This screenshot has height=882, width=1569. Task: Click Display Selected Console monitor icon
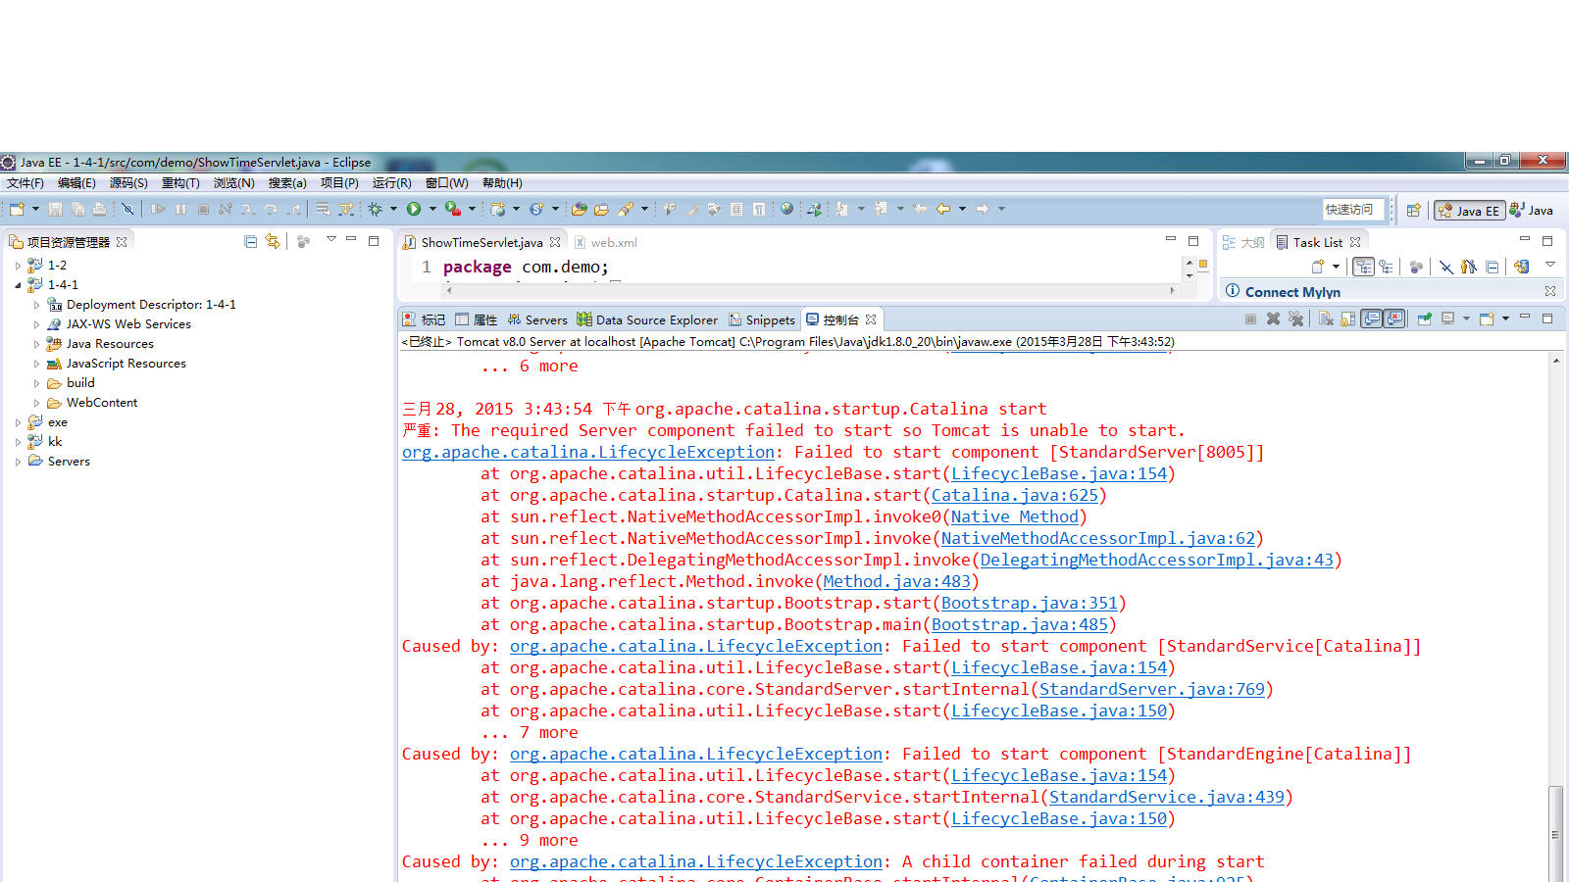point(1447,318)
